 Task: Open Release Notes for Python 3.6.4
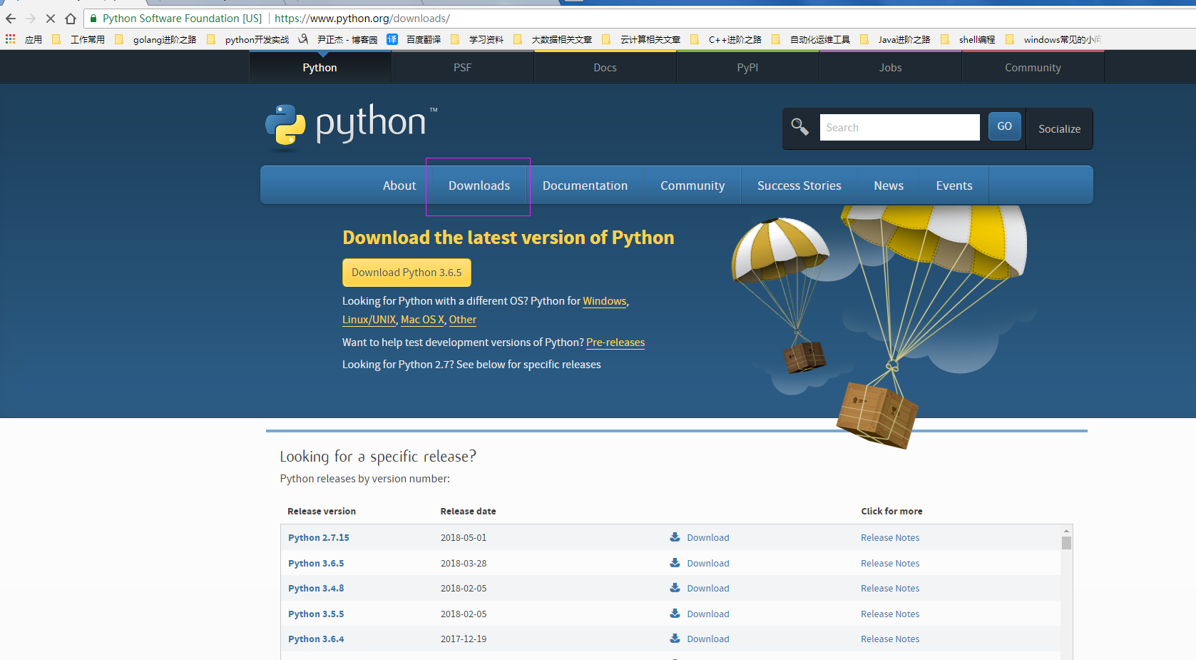click(x=890, y=639)
